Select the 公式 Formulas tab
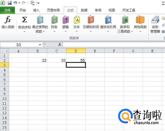 click(70, 10)
